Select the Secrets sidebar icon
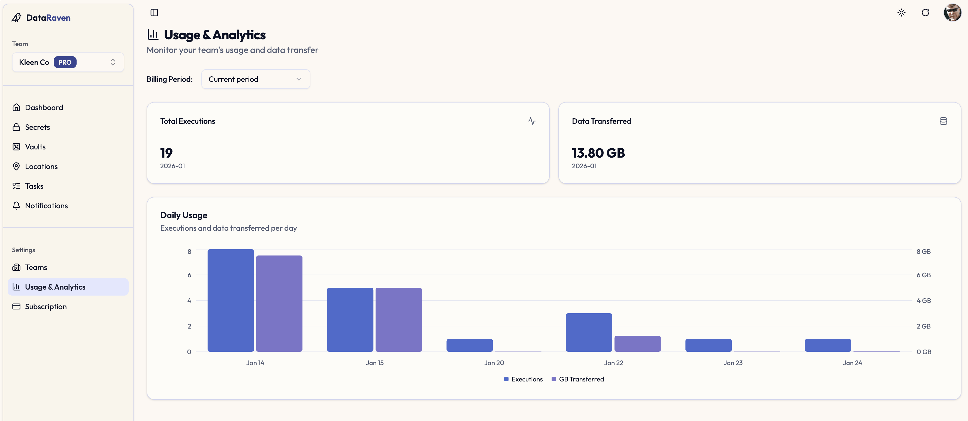The width and height of the screenshot is (968, 421). (x=17, y=127)
